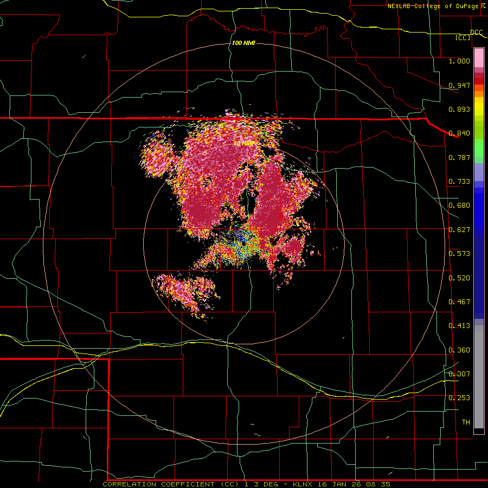Image resolution: width=488 pixels, height=488 pixels.
Task: Click the 0.893 color scale value
Action: tap(459, 109)
